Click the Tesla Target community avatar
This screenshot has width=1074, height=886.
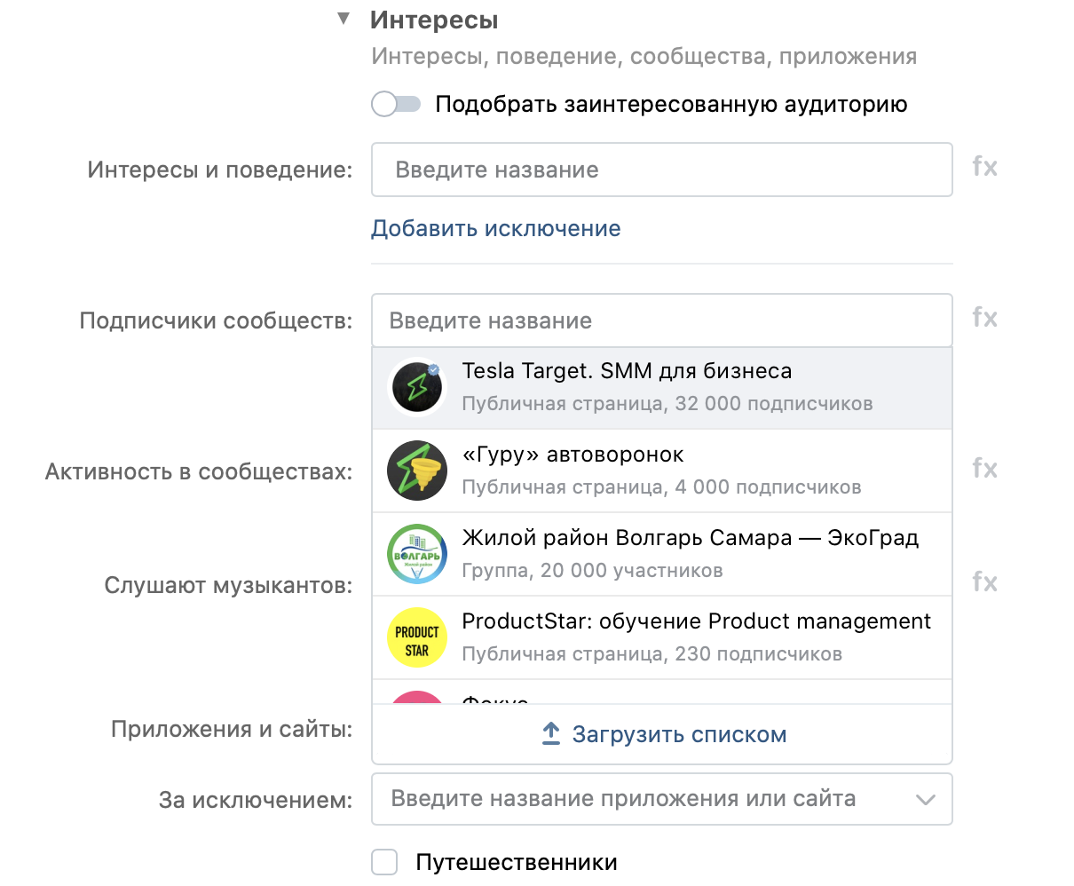tap(417, 387)
